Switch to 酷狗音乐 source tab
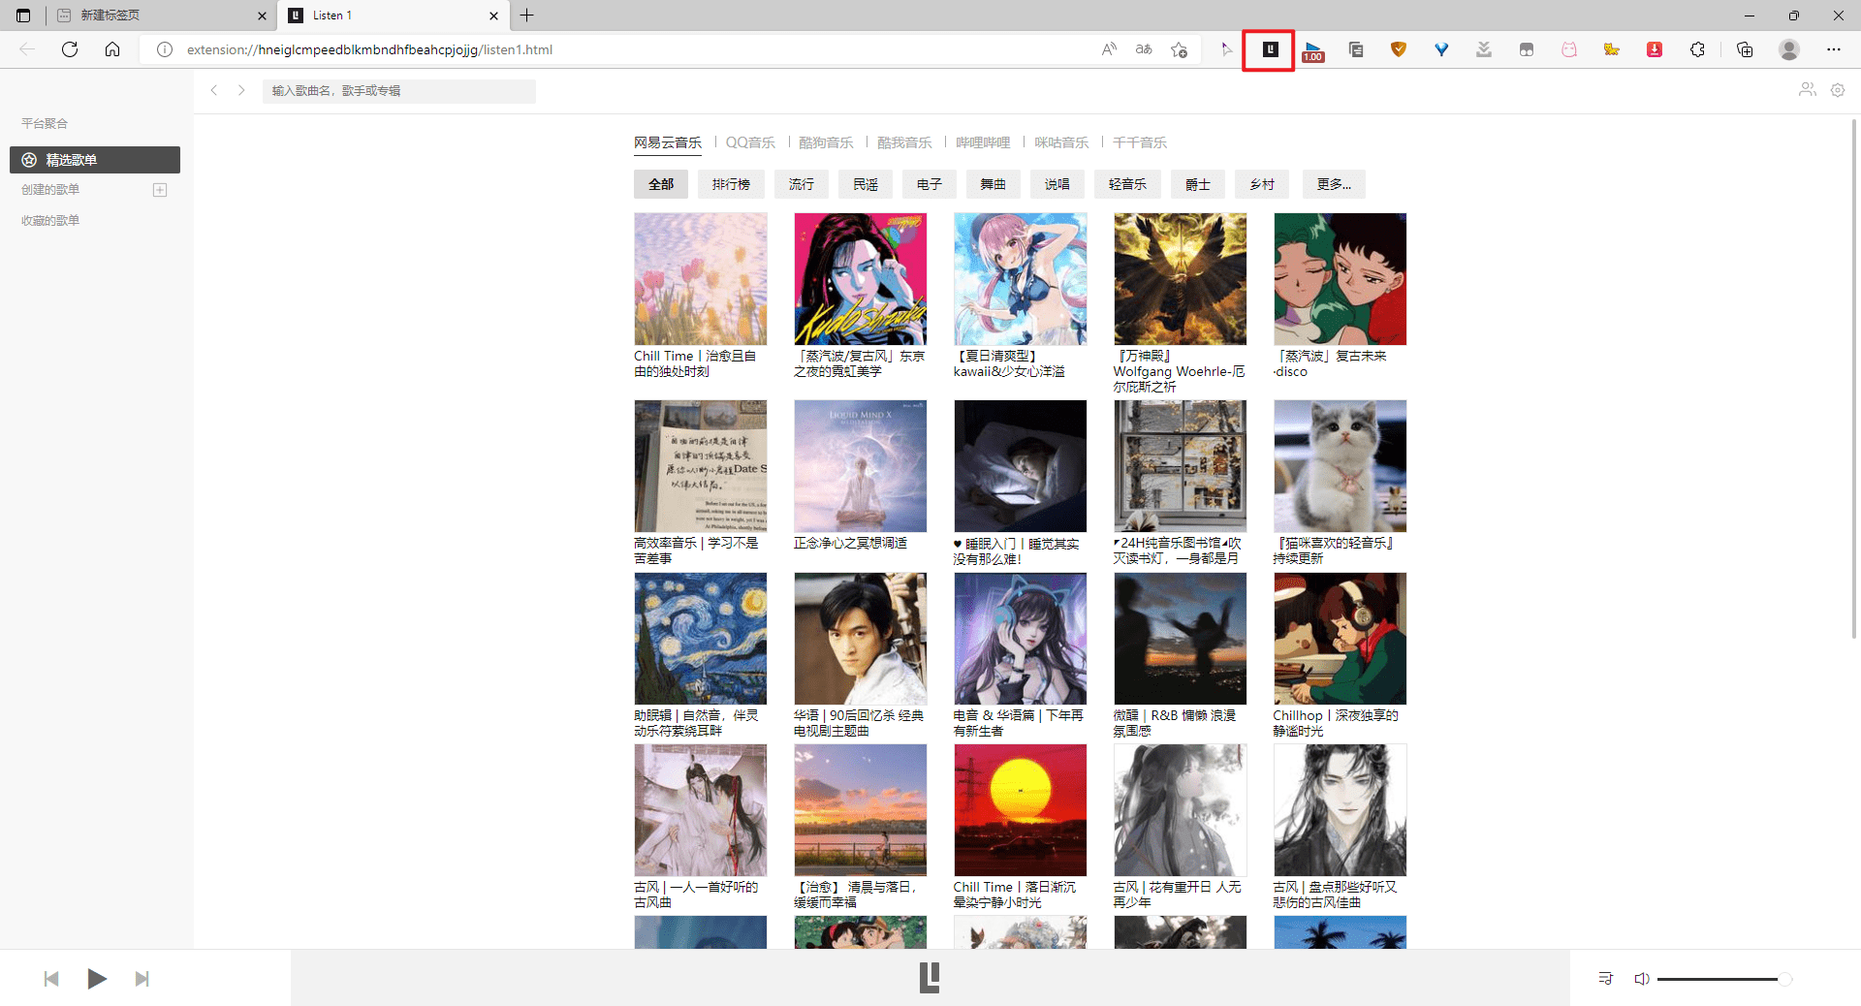Image resolution: width=1861 pixels, height=1006 pixels. tap(826, 142)
